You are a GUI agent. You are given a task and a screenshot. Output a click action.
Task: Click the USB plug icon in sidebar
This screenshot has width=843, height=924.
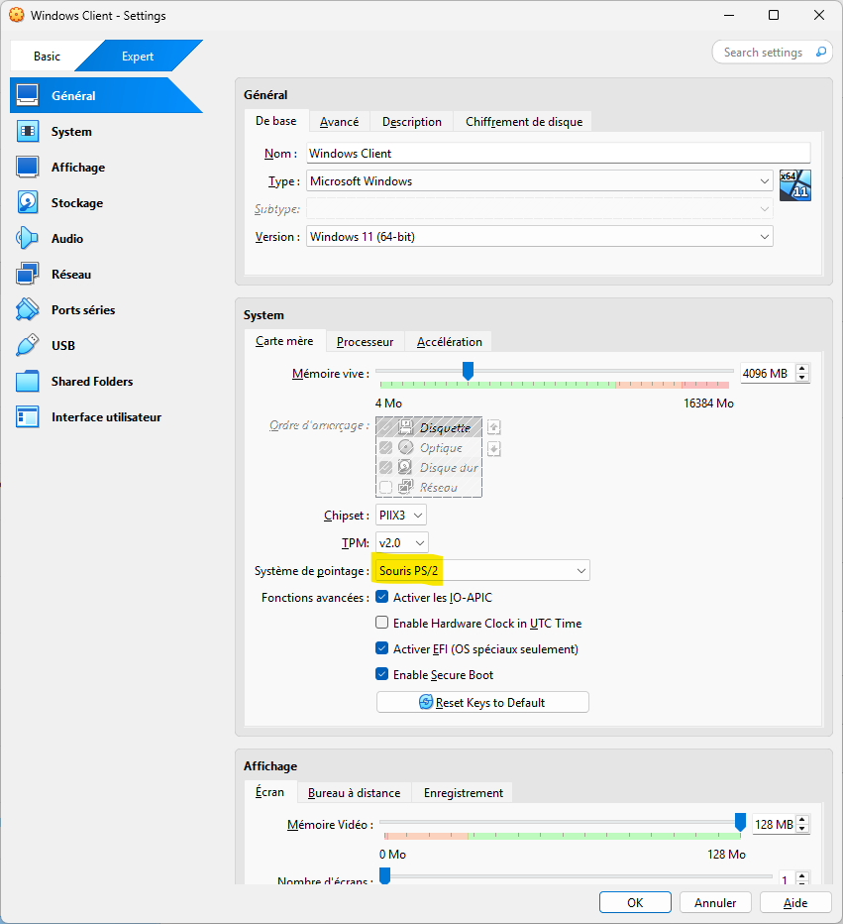pyautogui.click(x=27, y=346)
